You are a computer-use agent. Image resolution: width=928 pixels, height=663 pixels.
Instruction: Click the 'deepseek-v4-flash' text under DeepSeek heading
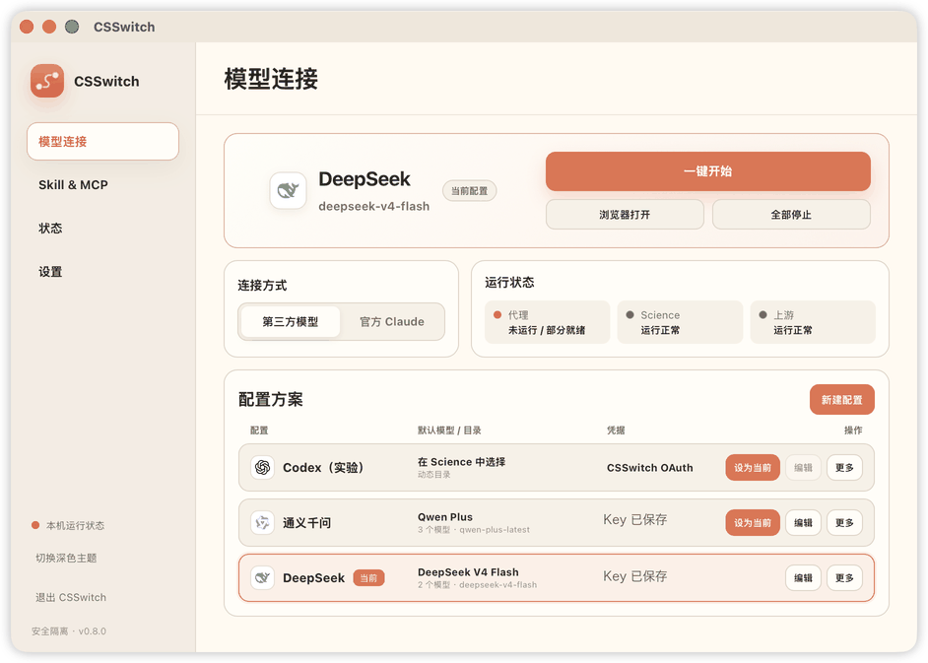click(374, 206)
